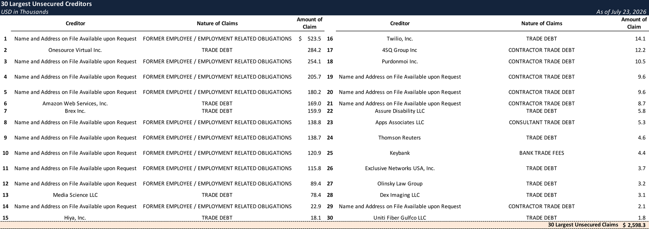This screenshot has width=649, height=229.
Task: Select row 17 CONTRACTOR TRADE DEBT cell
Action: pos(542,50)
